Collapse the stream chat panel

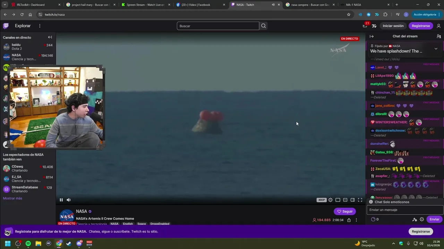[372, 36]
